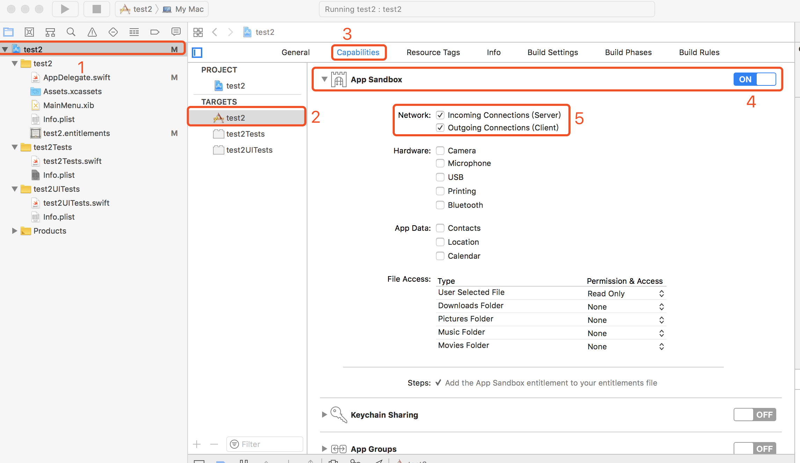Switch to the Resource Tags tab
Viewport: 800px width, 463px height.
pos(433,52)
